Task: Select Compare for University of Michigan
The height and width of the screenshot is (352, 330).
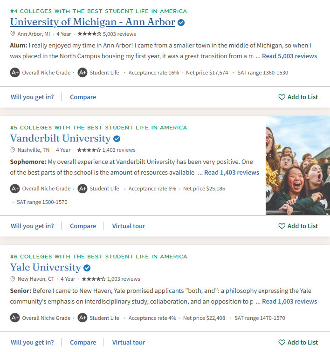Action: [83, 97]
